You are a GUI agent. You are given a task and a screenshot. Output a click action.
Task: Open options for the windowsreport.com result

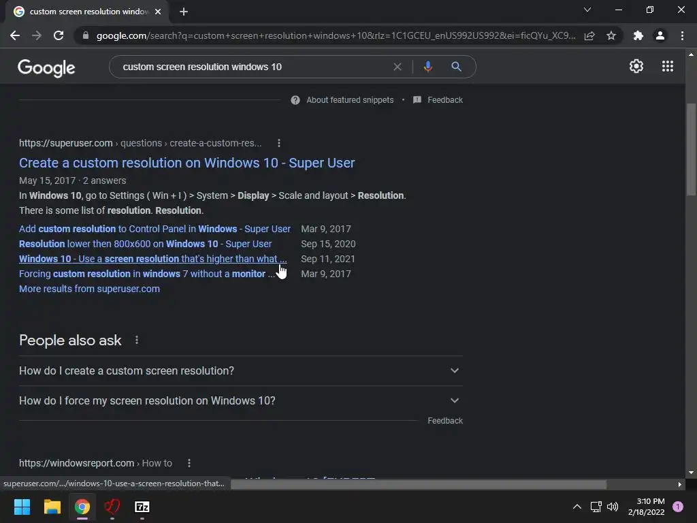tap(189, 463)
